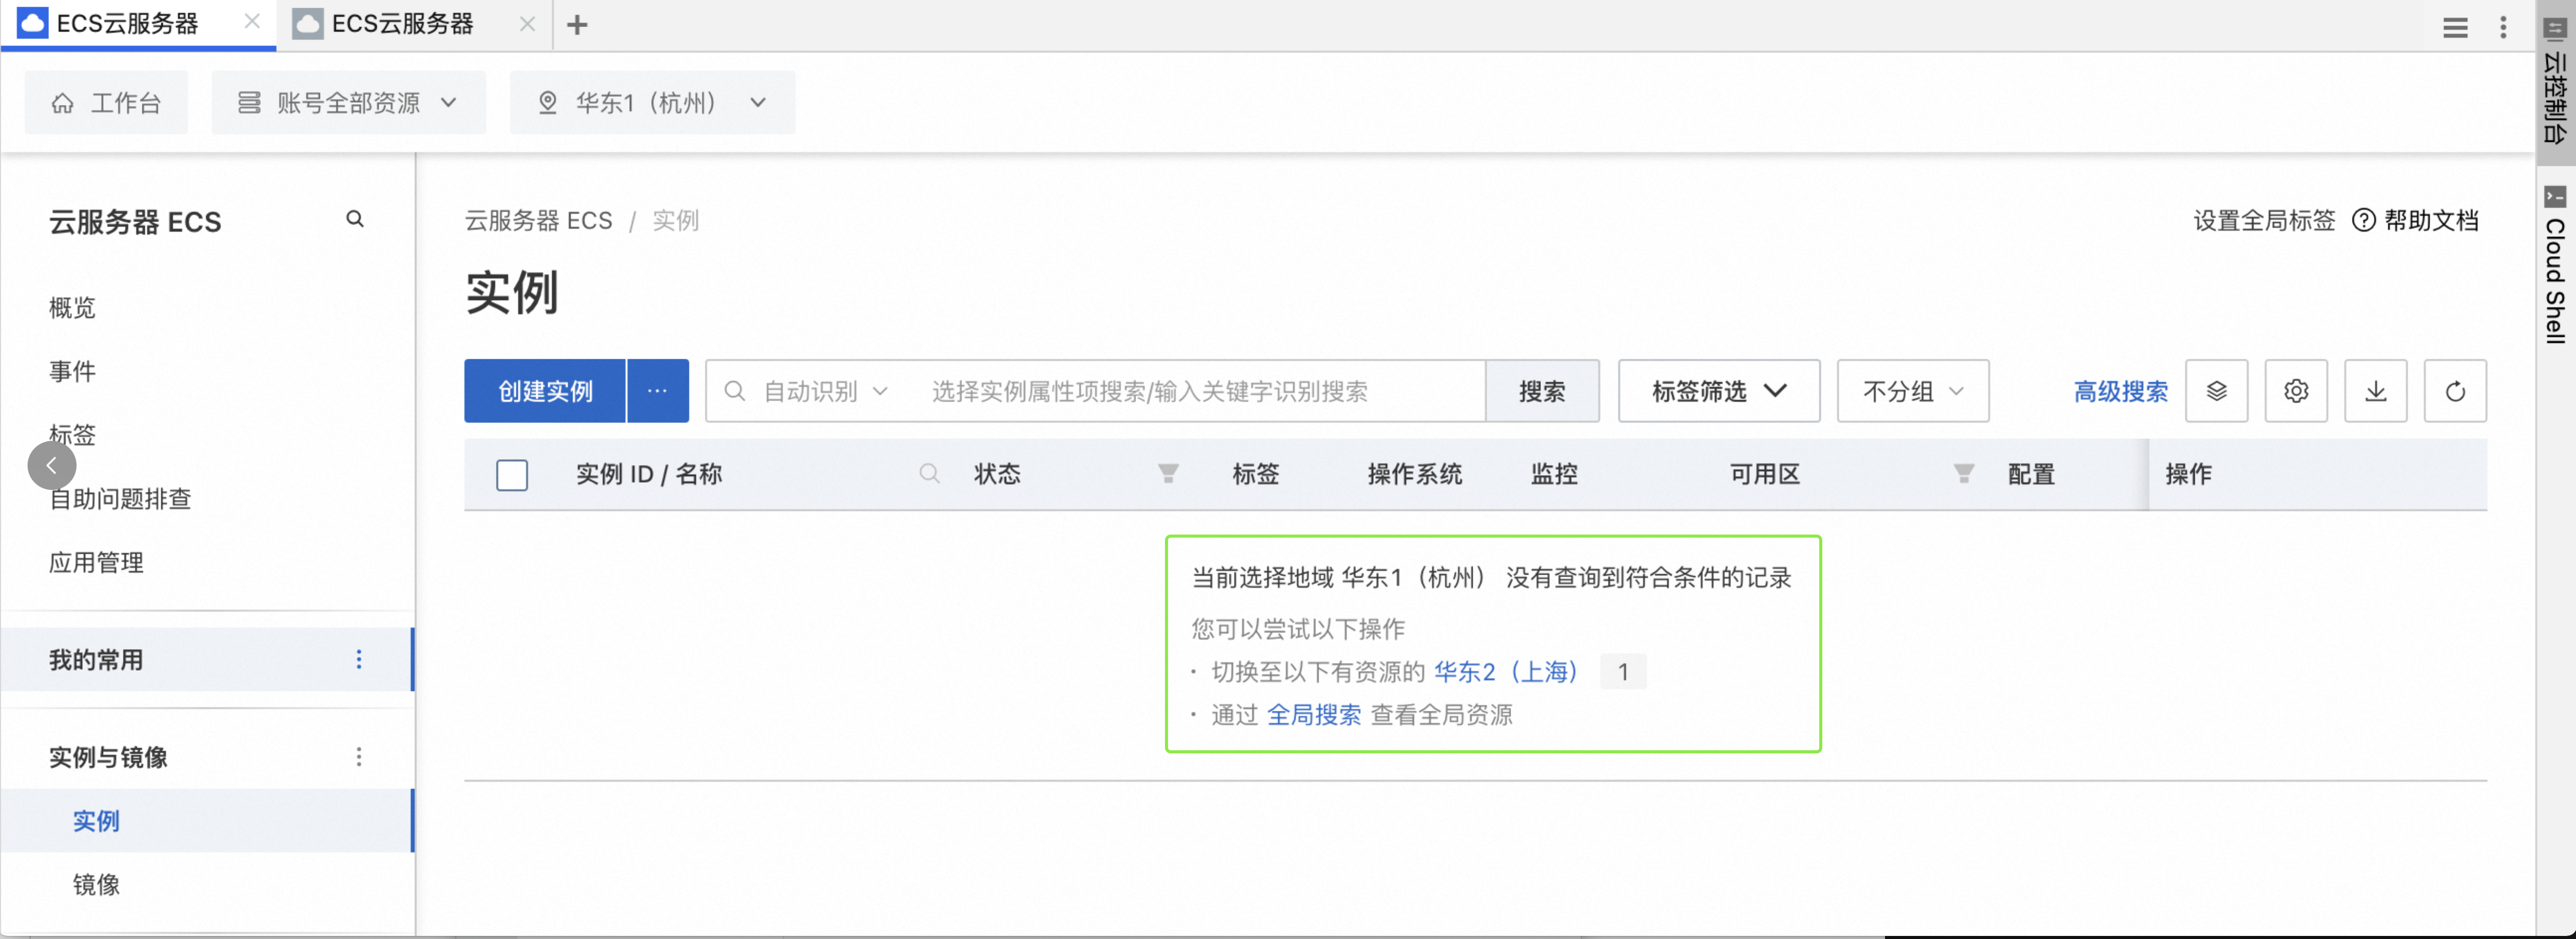Open the 可用区 column filter funnel
Viewport: 2576px width, 939px height.
pos(1963,474)
